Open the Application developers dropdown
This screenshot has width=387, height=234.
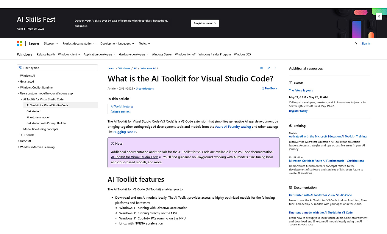click(x=100, y=54)
